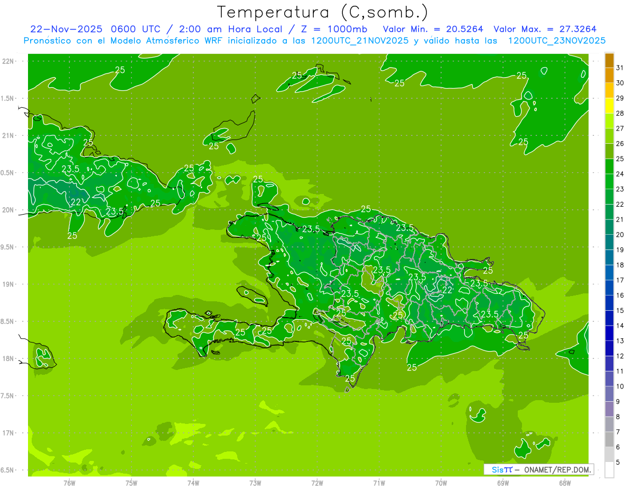Click the "31" value on the color scale
The image size is (634, 490).
point(620,68)
